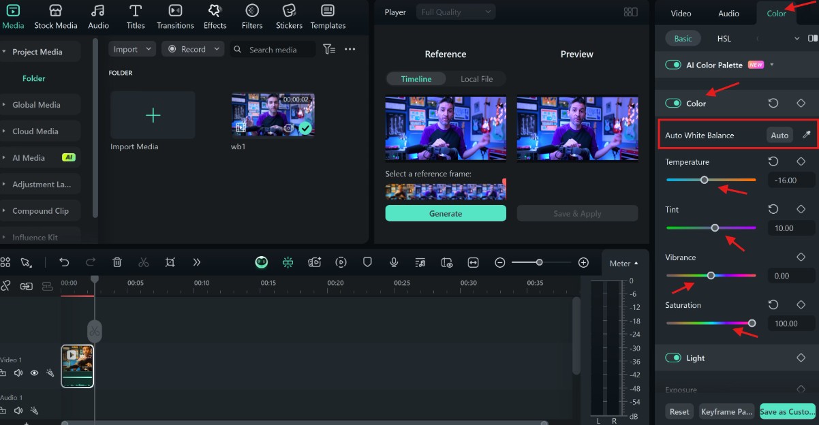Open the Full Quality player dropdown
The image size is (819, 425).
tap(456, 12)
